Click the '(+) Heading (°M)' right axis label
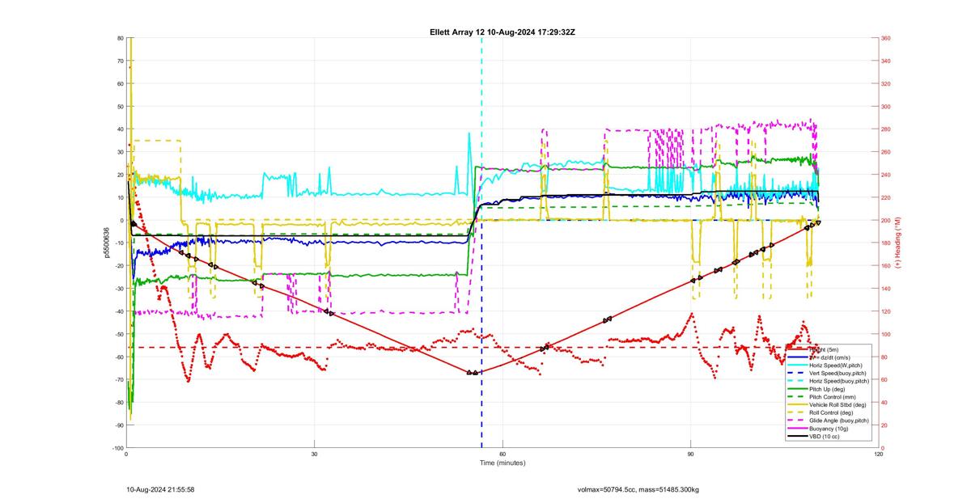This screenshot has width=971, height=503. [x=899, y=243]
